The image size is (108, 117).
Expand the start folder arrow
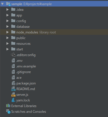point(8,49)
